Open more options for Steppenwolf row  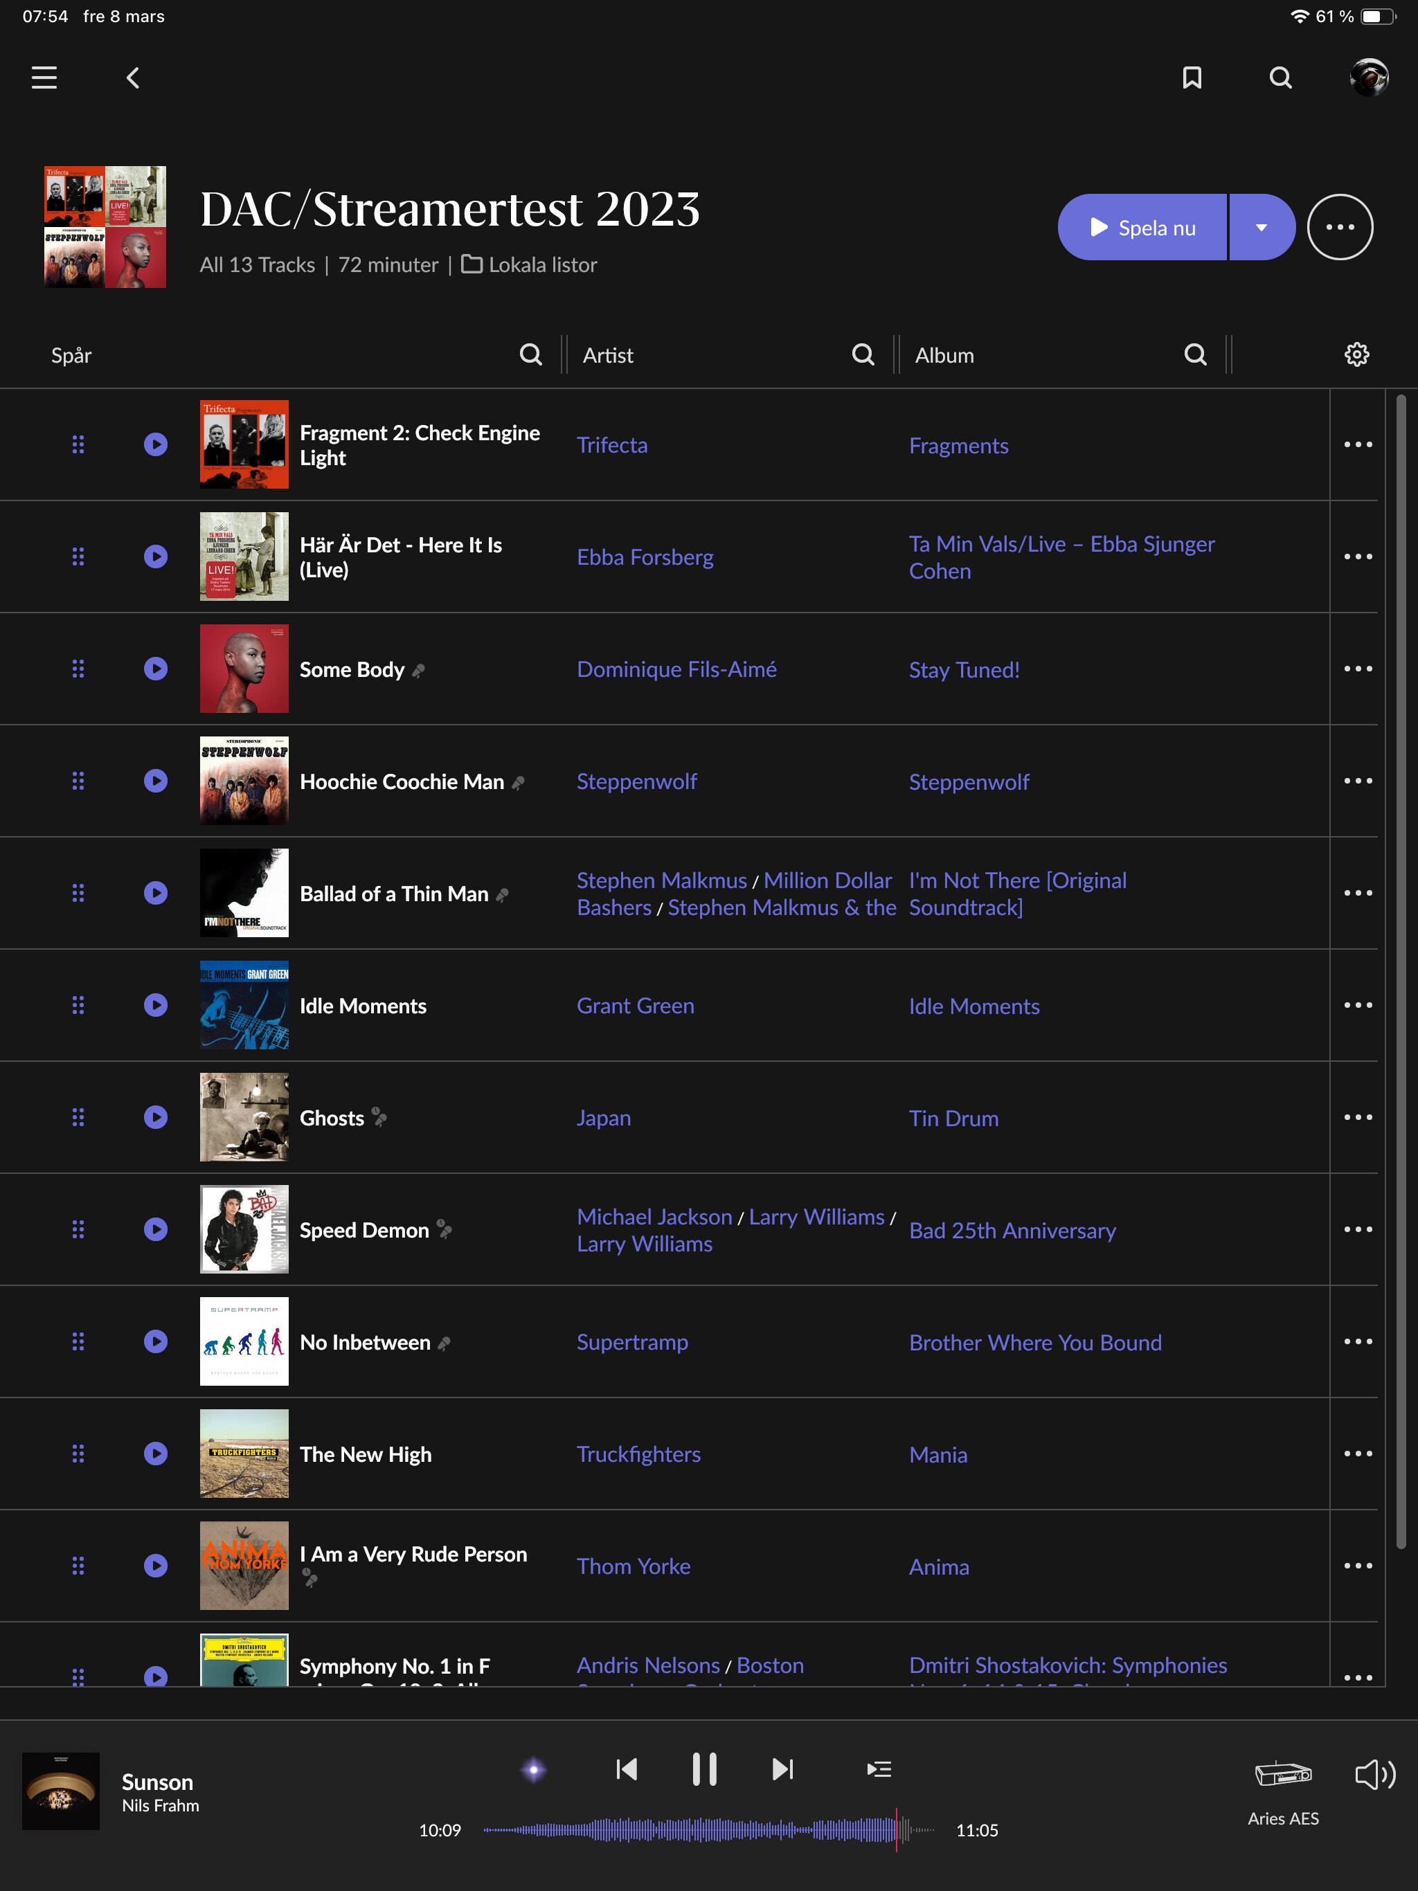click(x=1358, y=781)
